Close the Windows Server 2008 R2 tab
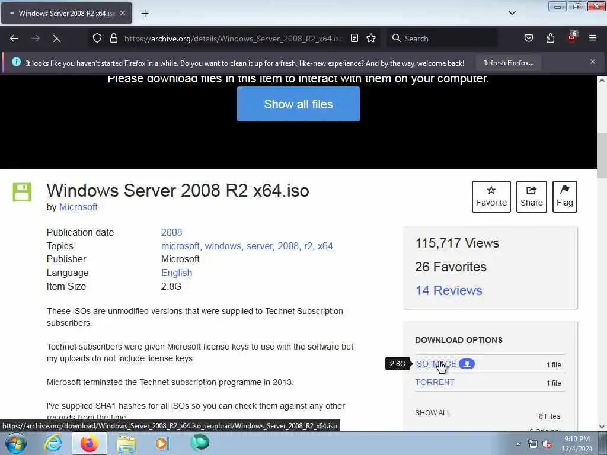607x455 pixels. tap(122, 13)
